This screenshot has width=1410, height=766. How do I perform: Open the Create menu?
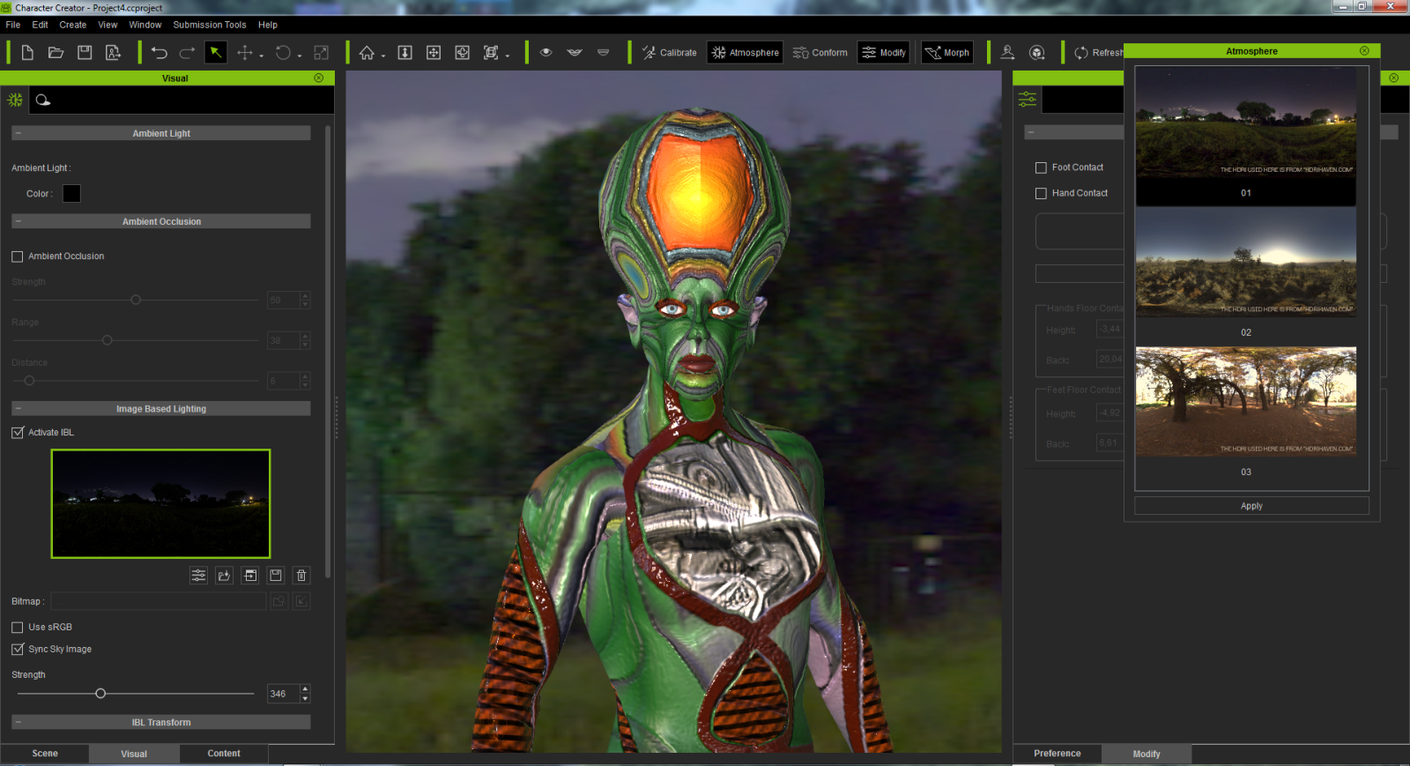tap(73, 25)
